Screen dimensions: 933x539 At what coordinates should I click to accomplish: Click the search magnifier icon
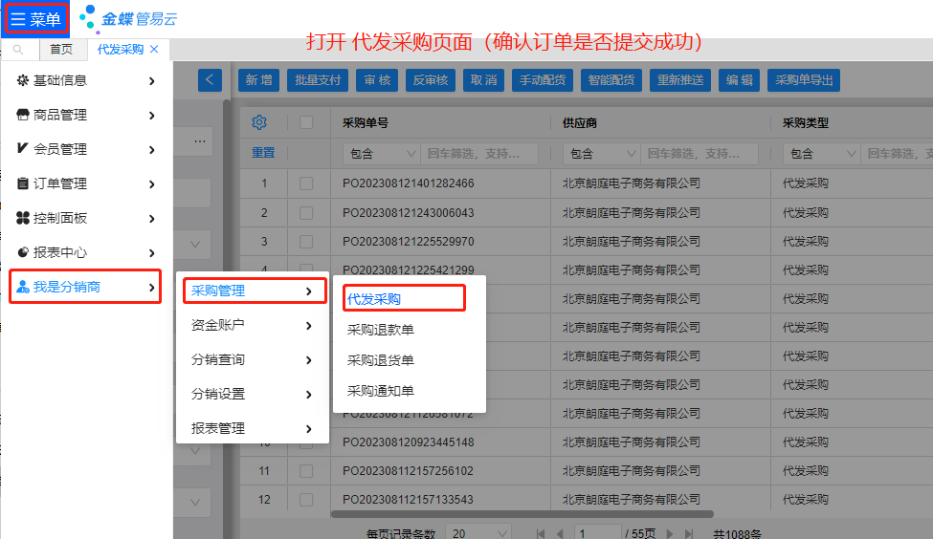pos(18,49)
